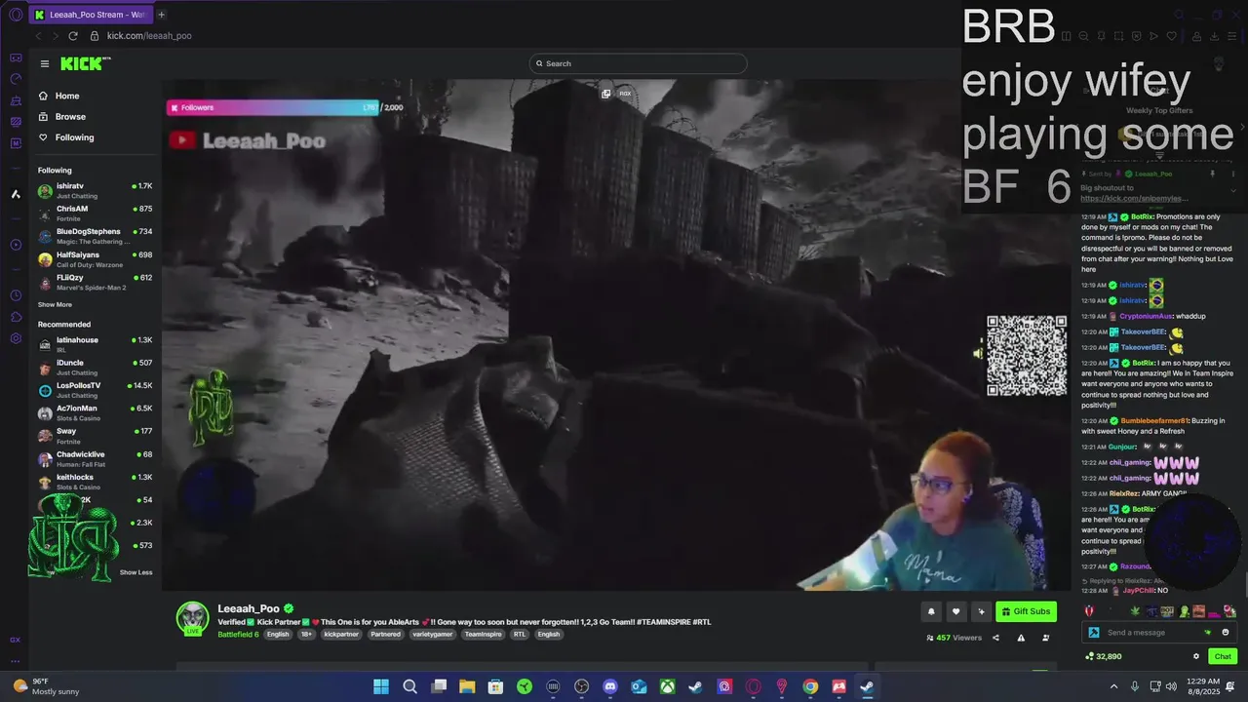The image size is (1248, 702).
Task: Open Opera sidebar settings gear
Action: (x=16, y=338)
